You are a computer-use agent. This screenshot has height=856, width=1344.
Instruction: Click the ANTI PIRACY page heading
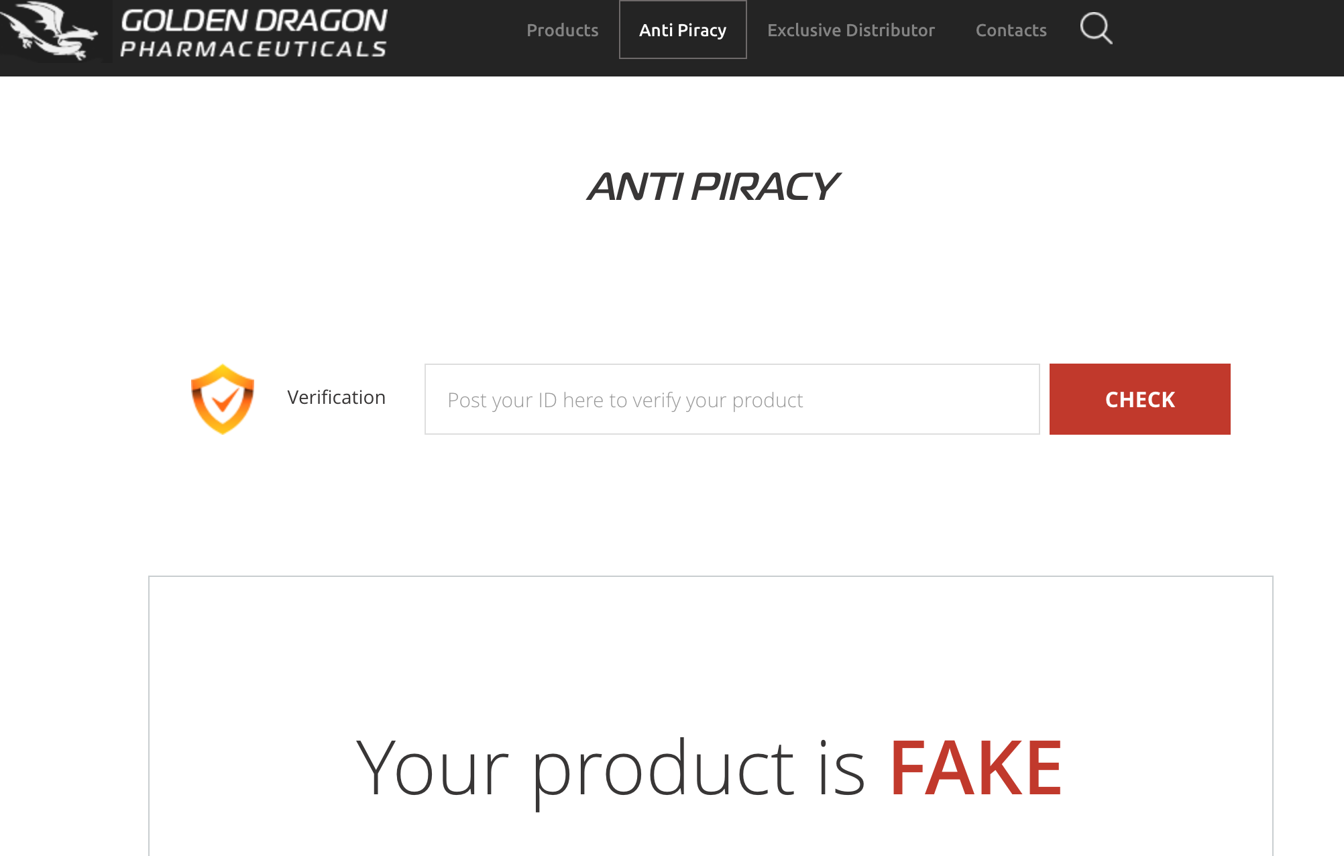[x=713, y=186]
